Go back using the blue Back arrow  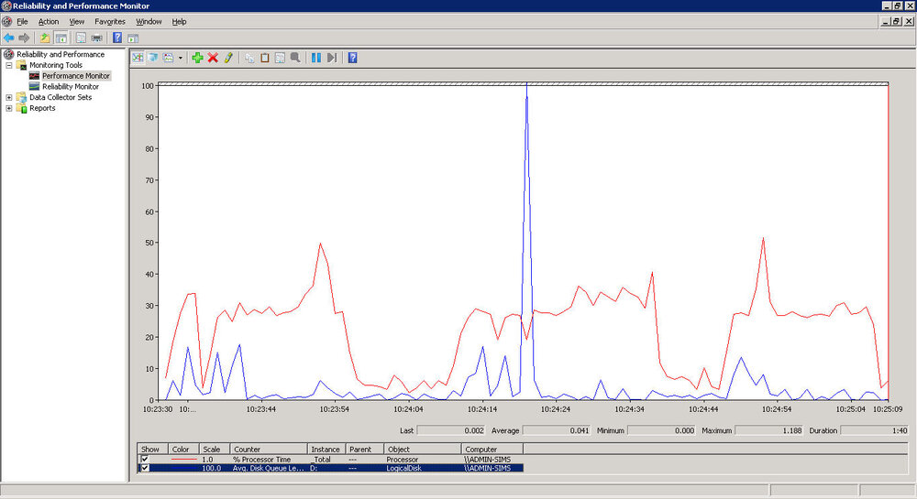tap(9, 38)
